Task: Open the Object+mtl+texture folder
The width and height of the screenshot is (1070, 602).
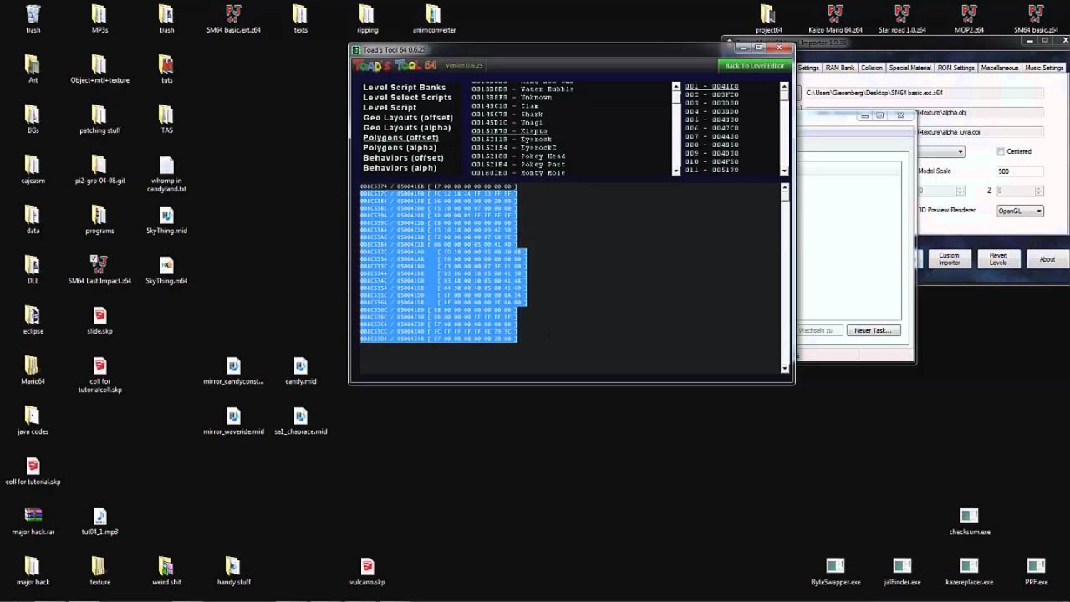Action: [99, 64]
